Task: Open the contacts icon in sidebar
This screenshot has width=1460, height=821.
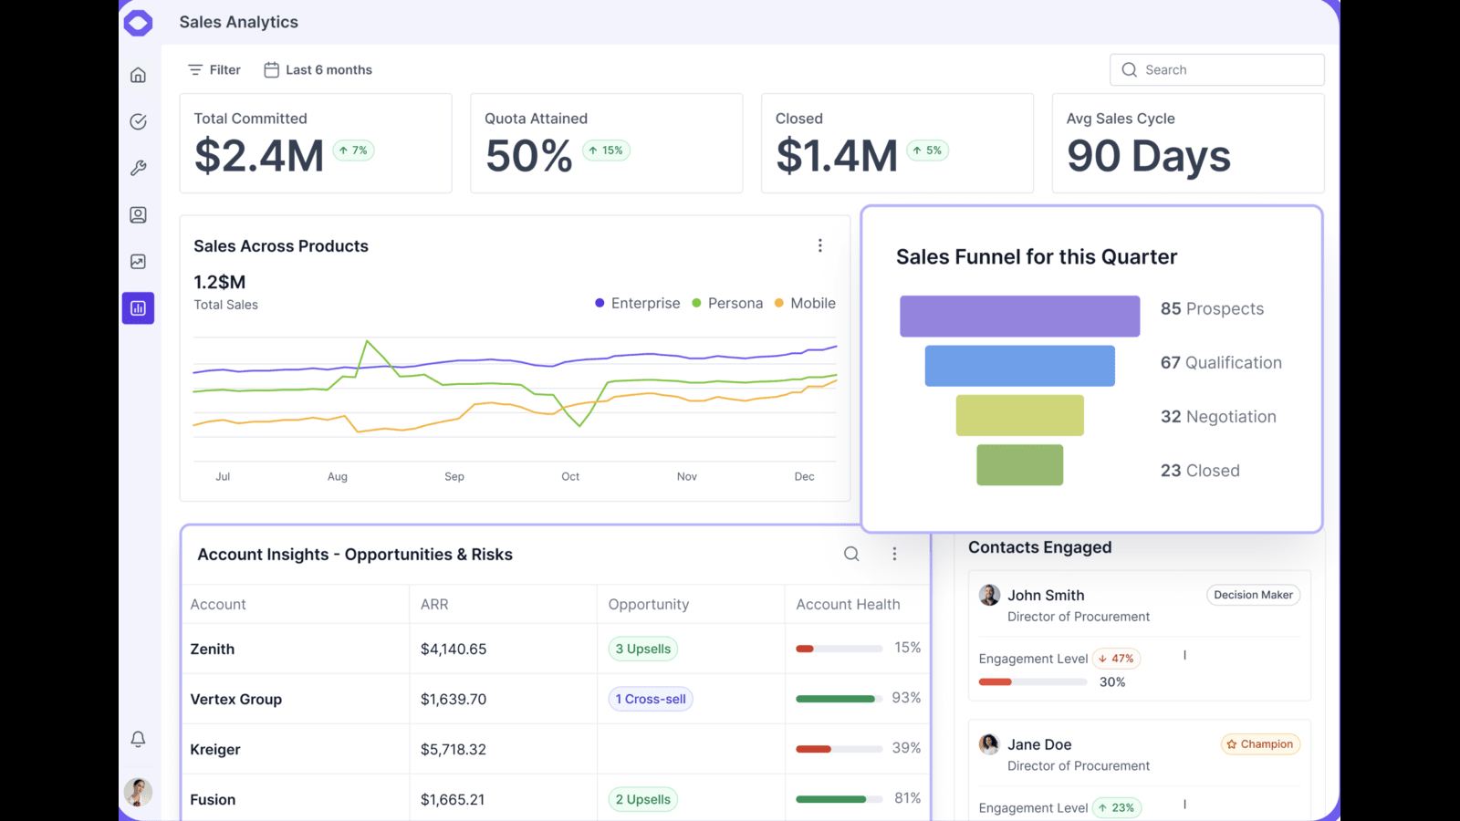Action: (x=138, y=215)
